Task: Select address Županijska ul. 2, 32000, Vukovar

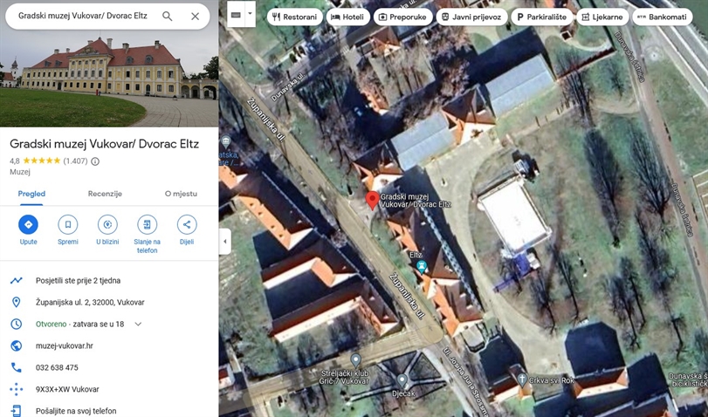Action: coord(90,303)
